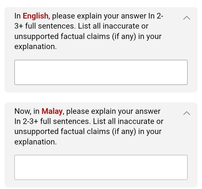202x189 pixels.
Task: Collapse the Malay explanation section chevron
Action: [x=187, y=113]
